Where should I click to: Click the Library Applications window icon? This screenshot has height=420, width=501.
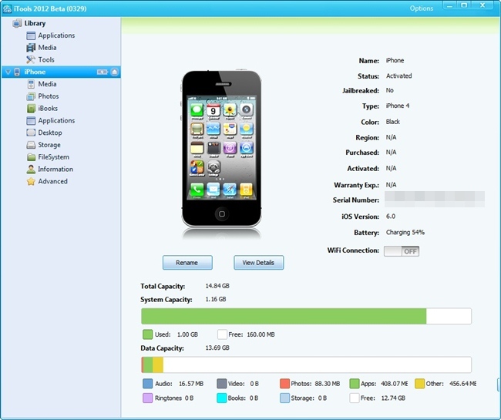31,35
